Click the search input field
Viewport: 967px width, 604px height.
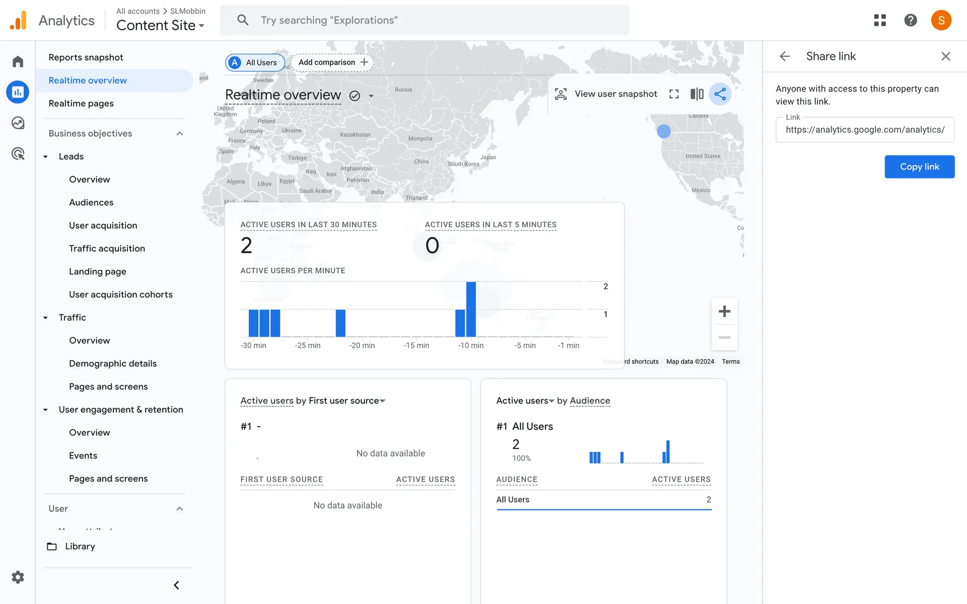coord(433,20)
